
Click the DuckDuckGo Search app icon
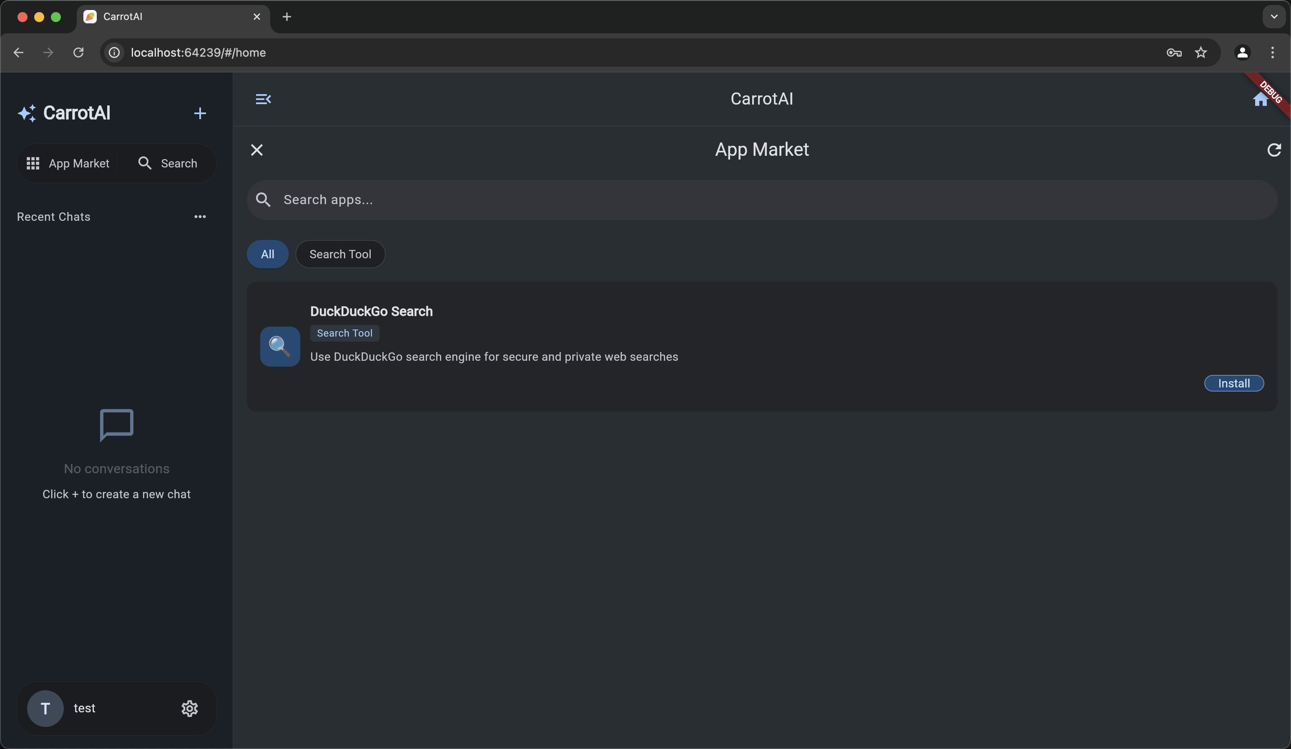click(x=280, y=347)
